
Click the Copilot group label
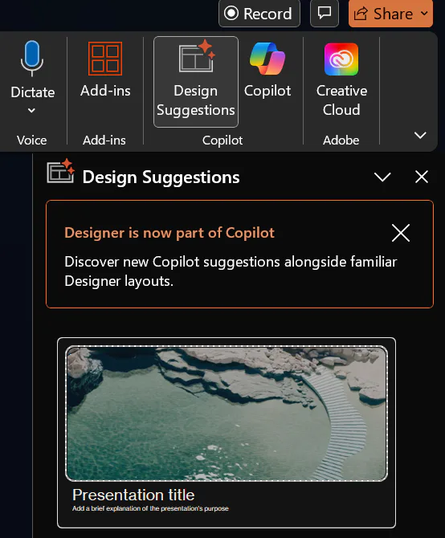(x=222, y=141)
